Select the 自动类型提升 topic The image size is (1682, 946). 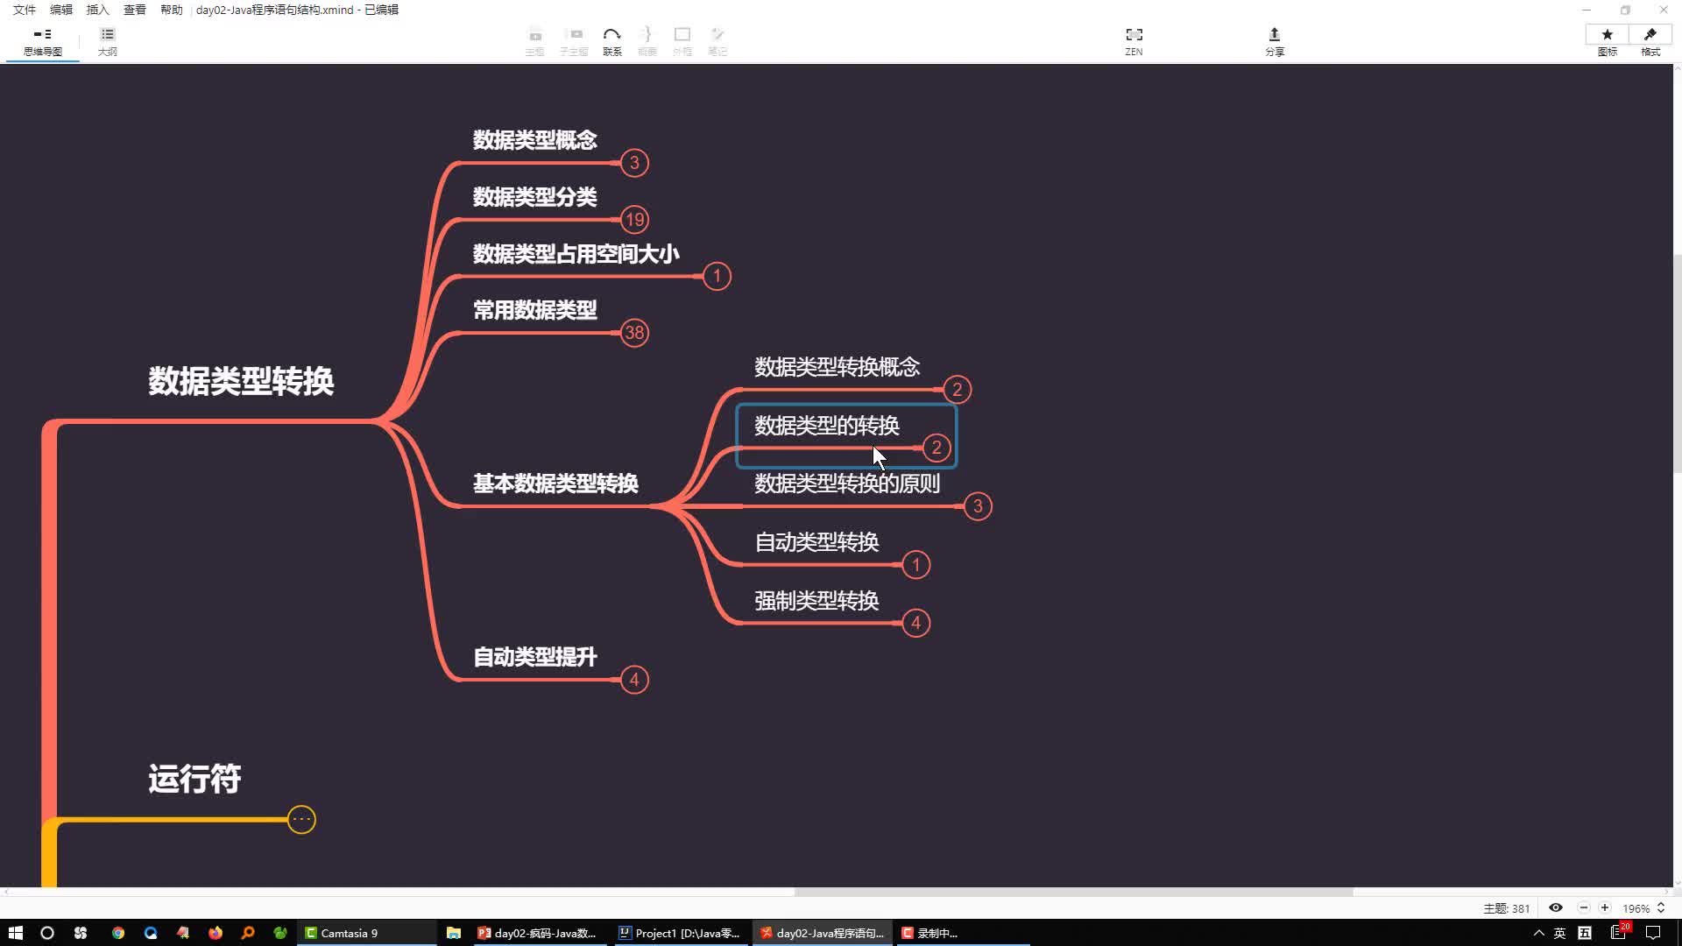(x=534, y=657)
